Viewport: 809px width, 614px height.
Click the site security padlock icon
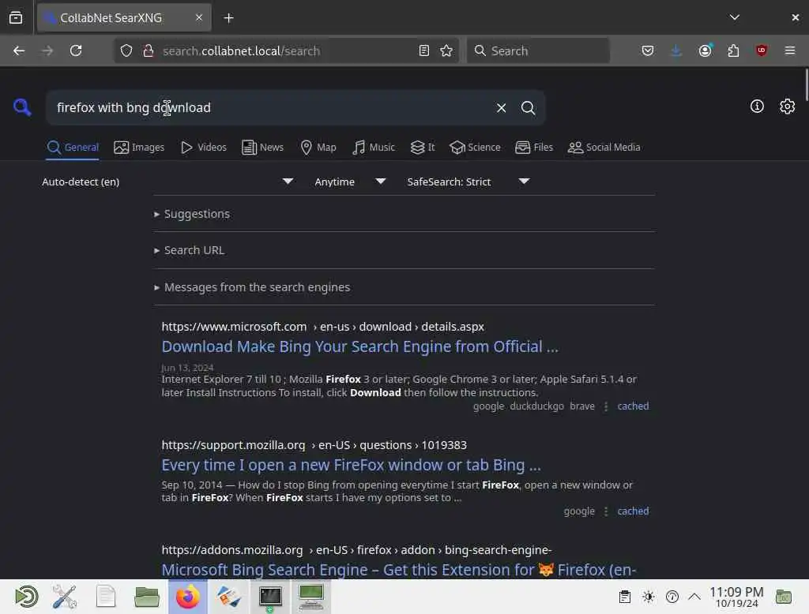(149, 51)
